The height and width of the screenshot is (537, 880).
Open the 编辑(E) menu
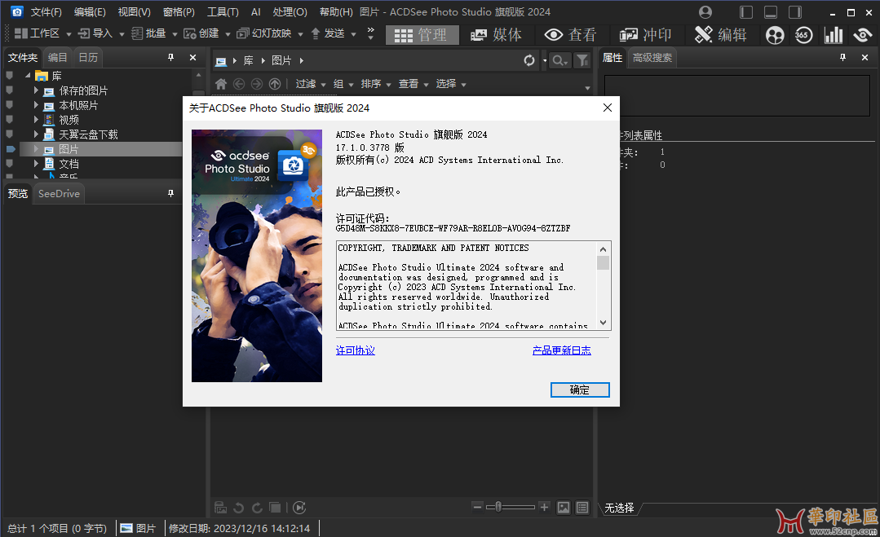pyautogui.click(x=90, y=11)
